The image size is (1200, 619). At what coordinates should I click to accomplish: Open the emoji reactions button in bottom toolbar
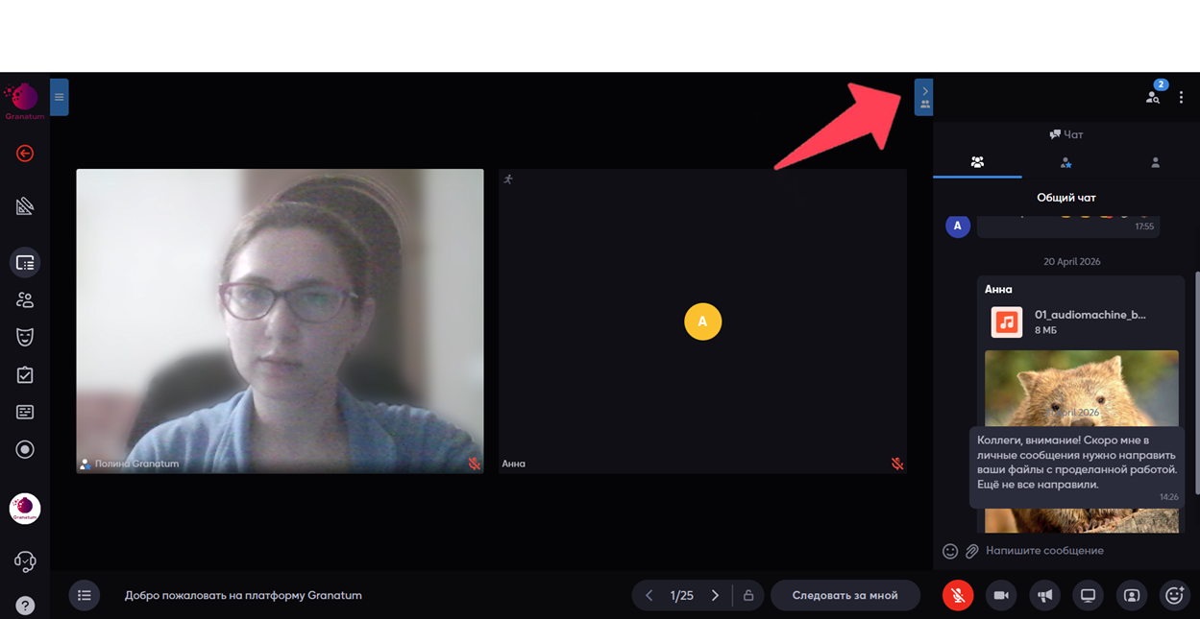coord(1174,596)
